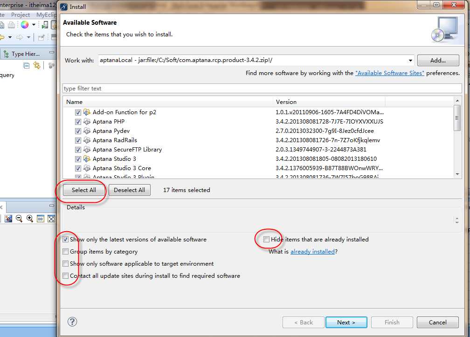Enable Show only software applicable to target environment
The width and height of the screenshot is (470, 337).
pyautogui.click(x=65, y=264)
